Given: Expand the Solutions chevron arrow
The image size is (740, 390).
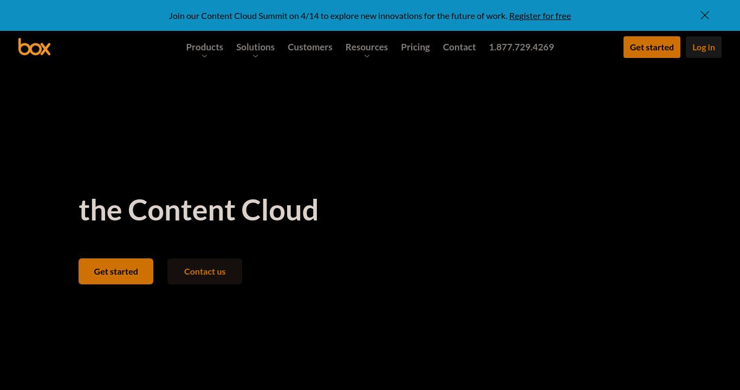Looking at the screenshot, I should pyautogui.click(x=255, y=56).
